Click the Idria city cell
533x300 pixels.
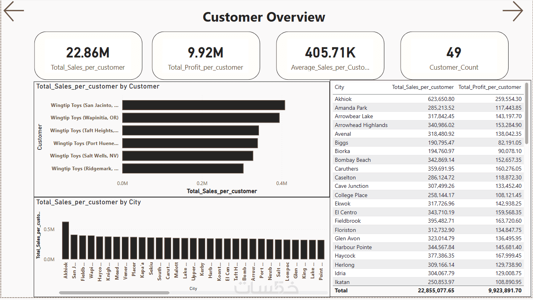(x=341, y=273)
